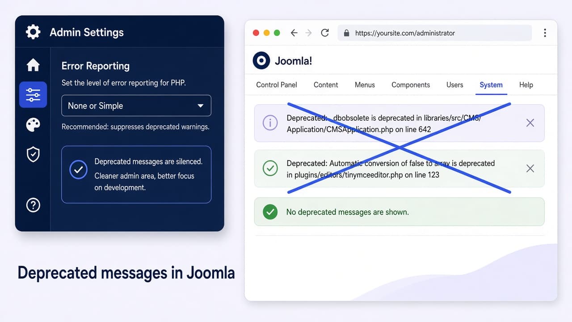Select the System tab
This screenshot has height=322, width=572.
point(491,85)
